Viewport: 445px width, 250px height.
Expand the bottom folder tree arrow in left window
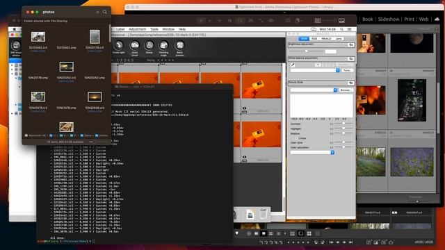pyautogui.click(x=12, y=113)
